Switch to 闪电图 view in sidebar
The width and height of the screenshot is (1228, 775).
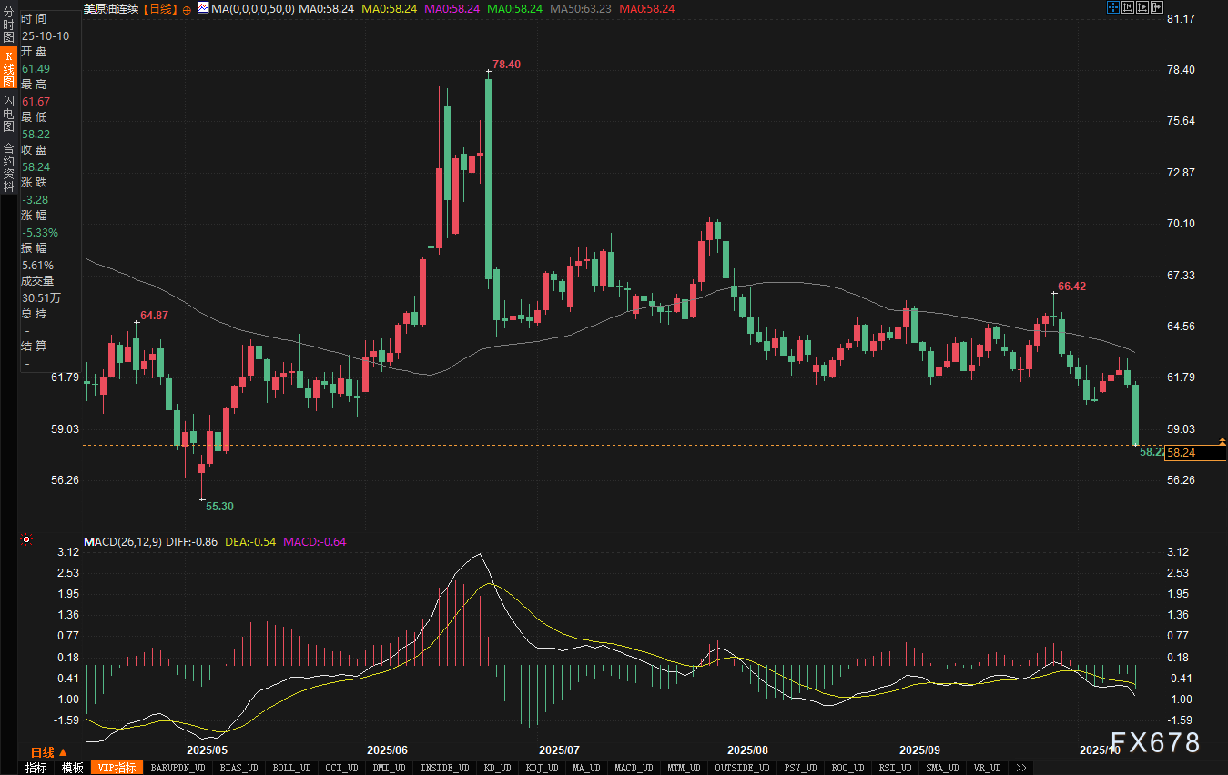(9, 113)
